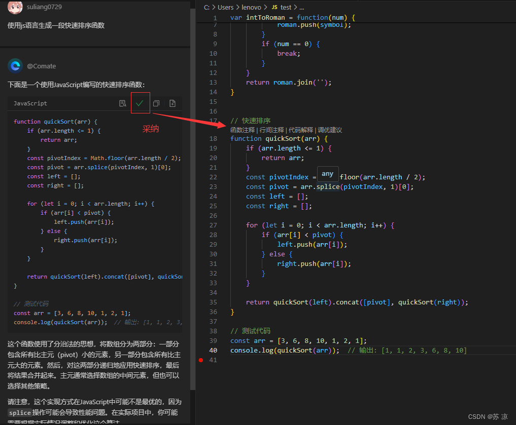Click line number 40 in the gutter

coord(213,351)
